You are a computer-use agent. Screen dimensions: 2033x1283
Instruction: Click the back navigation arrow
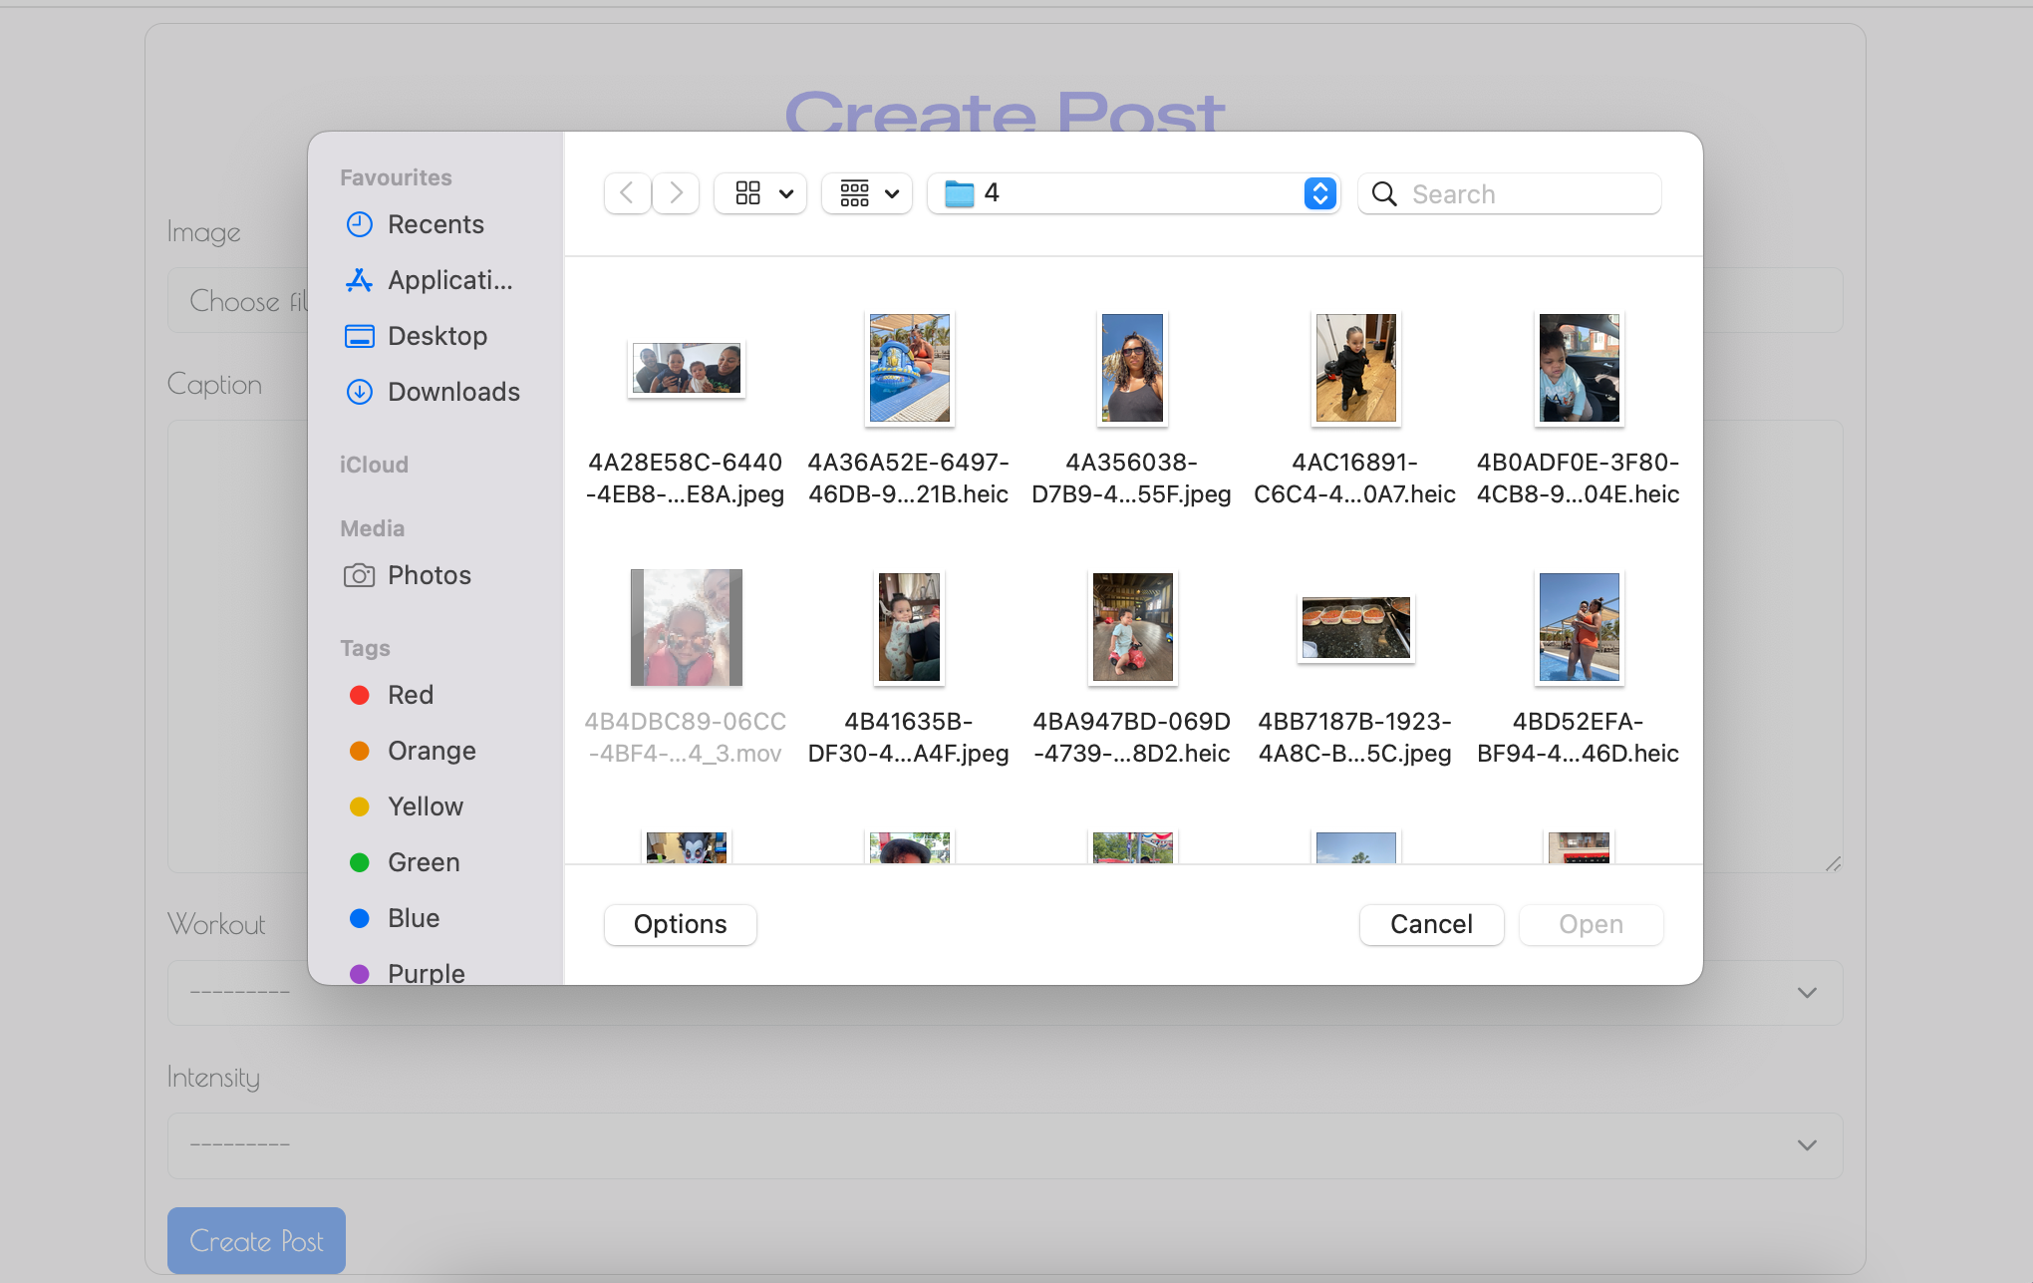pos(626,193)
